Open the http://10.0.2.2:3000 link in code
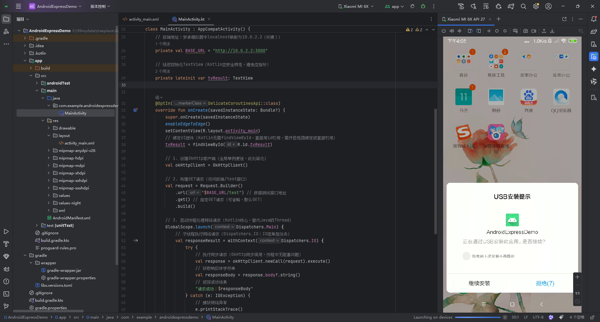This screenshot has height=322, width=600. click(x=240, y=51)
